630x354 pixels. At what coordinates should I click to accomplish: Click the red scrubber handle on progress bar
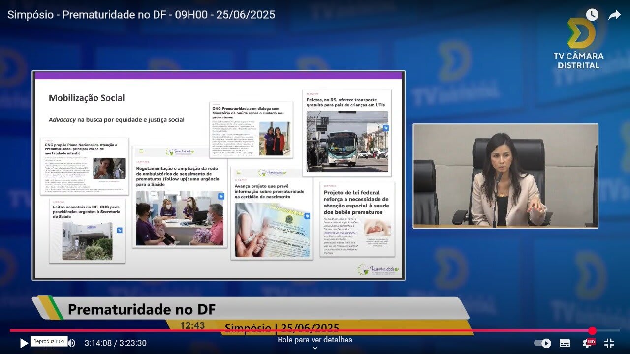pyautogui.click(x=592, y=331)
